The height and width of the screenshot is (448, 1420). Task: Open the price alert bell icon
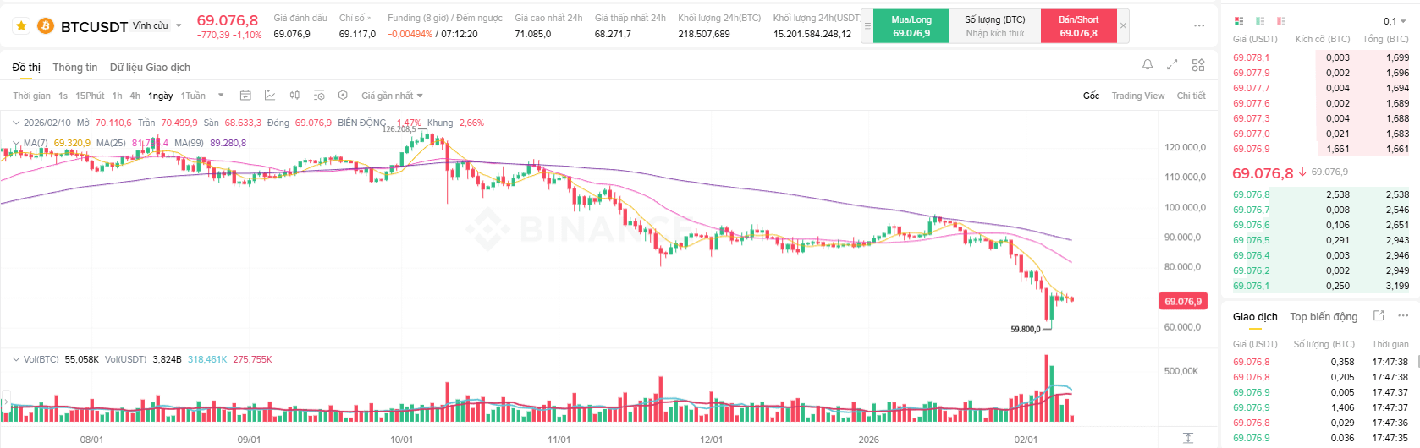click(x=1148, y=64)
